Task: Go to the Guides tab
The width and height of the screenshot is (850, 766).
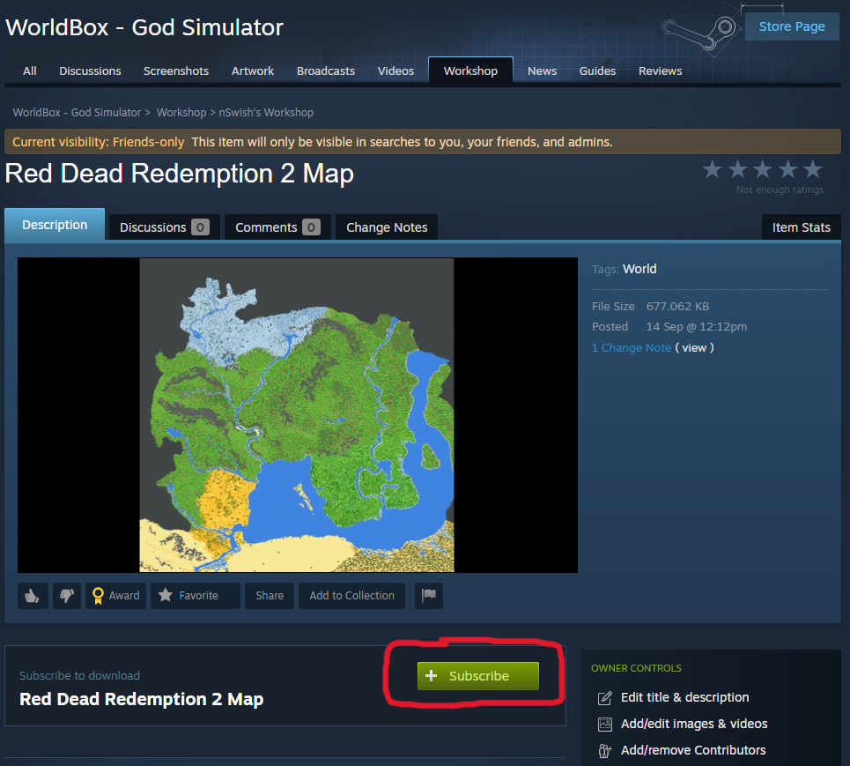Action: [x=597, y=71]
